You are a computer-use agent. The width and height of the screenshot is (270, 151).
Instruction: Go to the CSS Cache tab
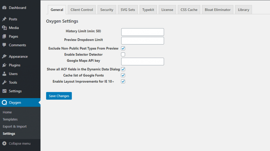point(189,10)
